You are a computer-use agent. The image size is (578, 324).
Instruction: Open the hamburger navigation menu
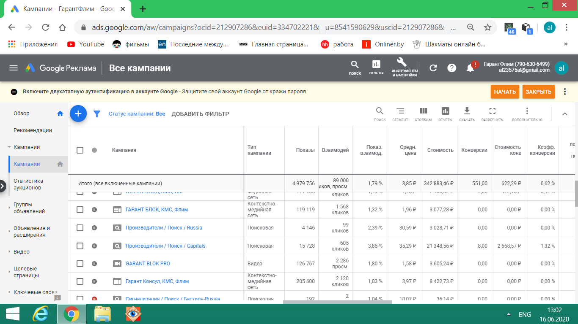14,68
